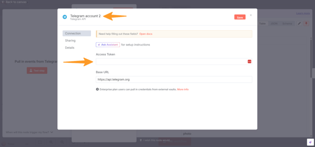
Task: Click the first magnifier zoom icon in canvas toolbar
Action: click(51, 142)
